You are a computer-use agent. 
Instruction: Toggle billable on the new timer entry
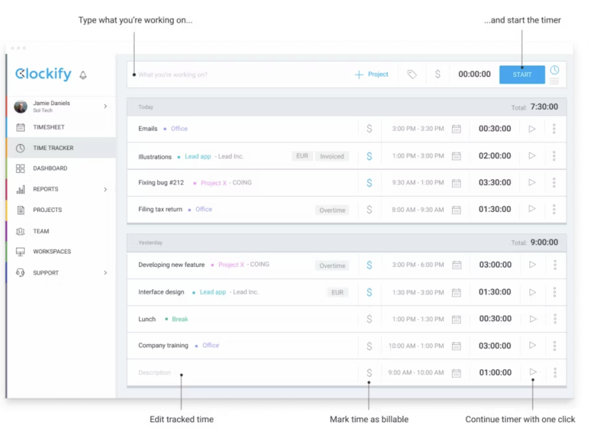pyautogui.click(x=438, y=74)
